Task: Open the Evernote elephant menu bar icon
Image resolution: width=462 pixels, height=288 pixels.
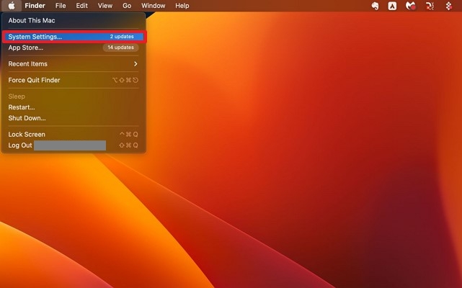Action: click(375, 6)
